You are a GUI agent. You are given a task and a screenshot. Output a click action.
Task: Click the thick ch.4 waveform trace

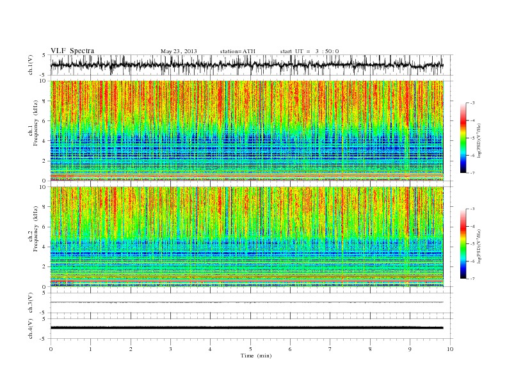(246, 328)
